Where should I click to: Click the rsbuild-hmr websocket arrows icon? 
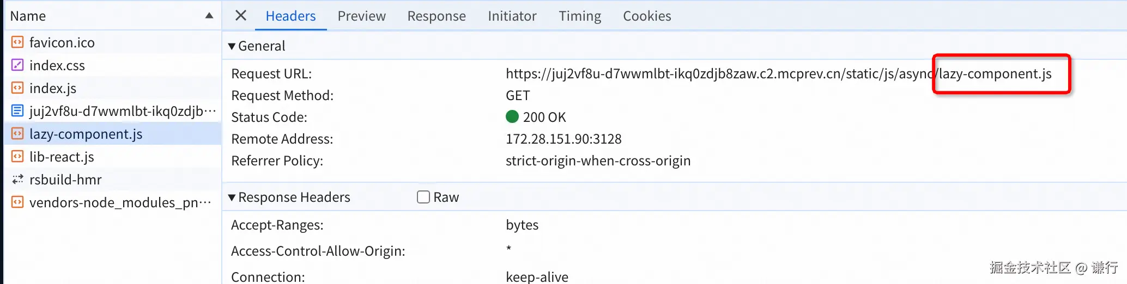(x=17, y=180)
